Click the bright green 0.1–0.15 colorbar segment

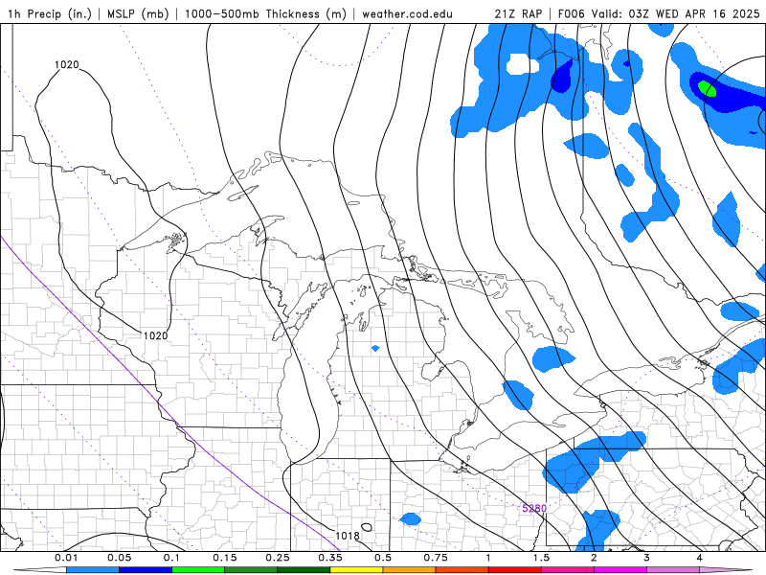198,570
